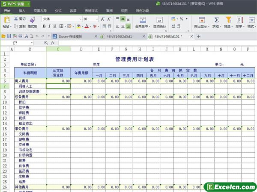Toggle Bold formatting
Screen dimensions: 257x192
click(44, 27)
